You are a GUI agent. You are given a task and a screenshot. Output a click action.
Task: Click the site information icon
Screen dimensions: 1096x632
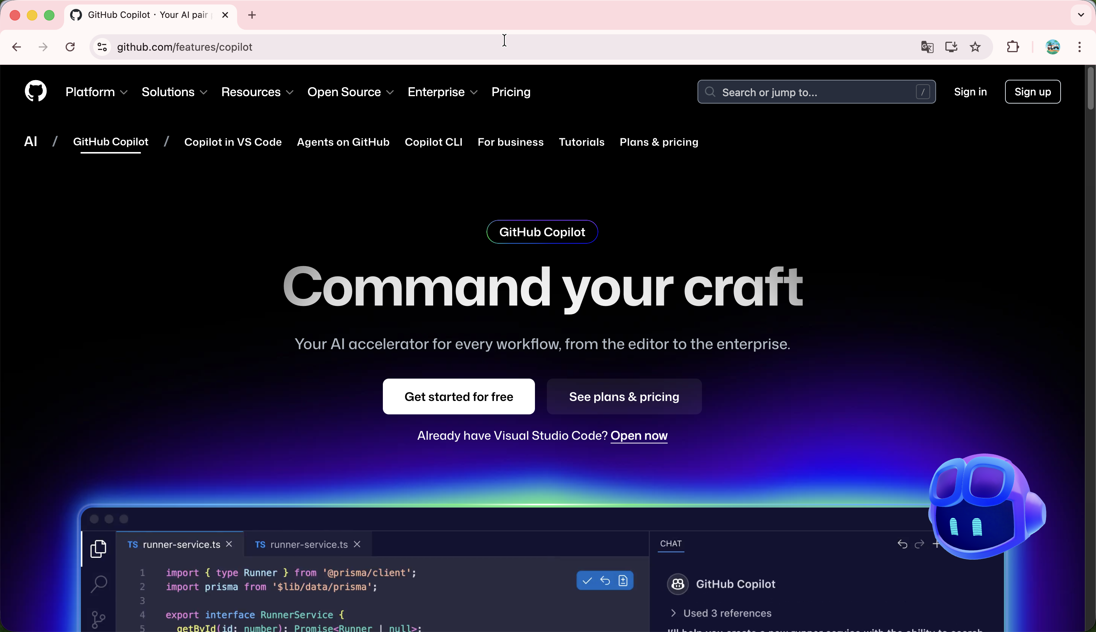[x=102, y=47]
